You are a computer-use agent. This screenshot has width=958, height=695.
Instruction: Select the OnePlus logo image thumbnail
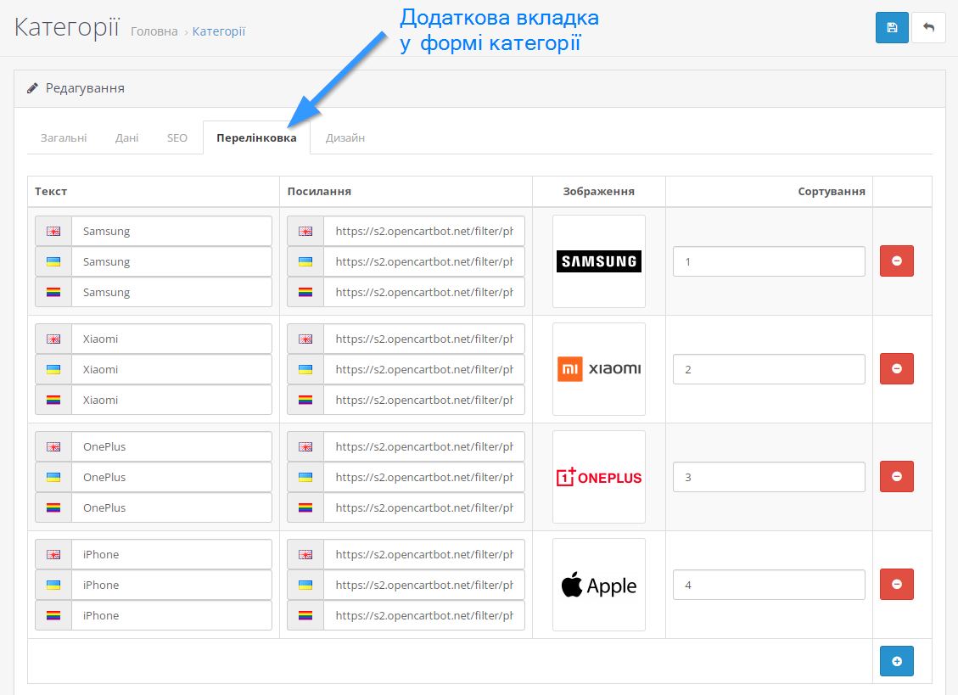tap(599, 477)
